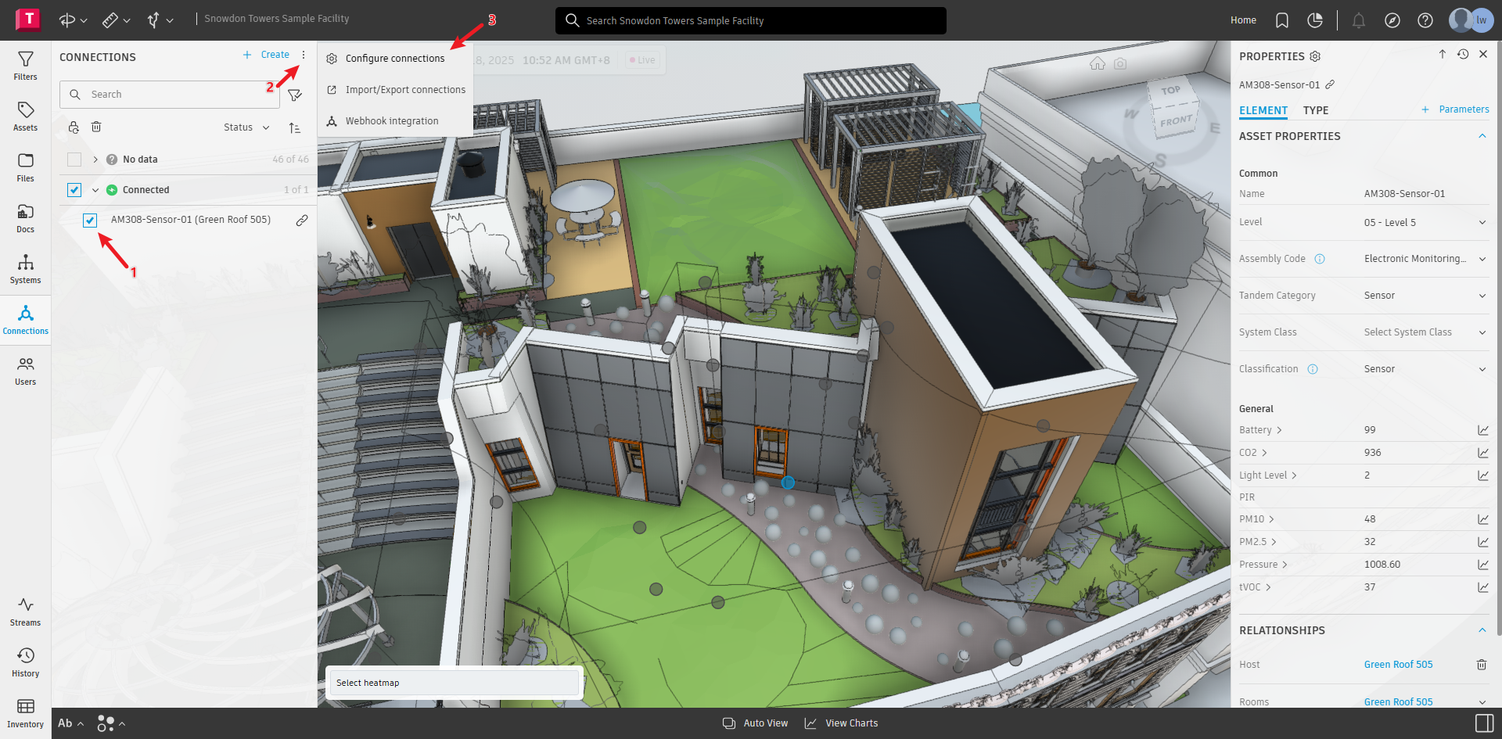Click the Tandem logo icon
The image size is (1502, 739).
pyautogui.click(x=28, y=20)
